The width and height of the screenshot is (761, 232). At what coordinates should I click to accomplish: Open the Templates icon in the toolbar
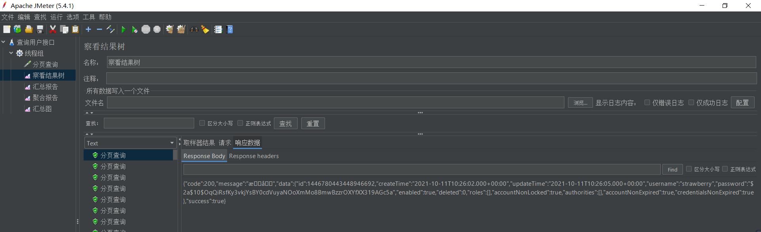17,29
